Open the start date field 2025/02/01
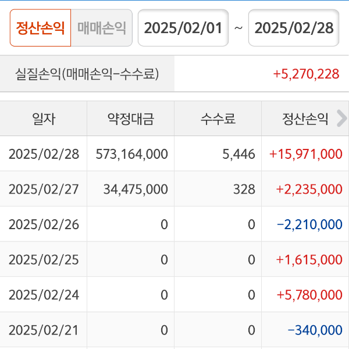349x349 pixels. [183, 28]
